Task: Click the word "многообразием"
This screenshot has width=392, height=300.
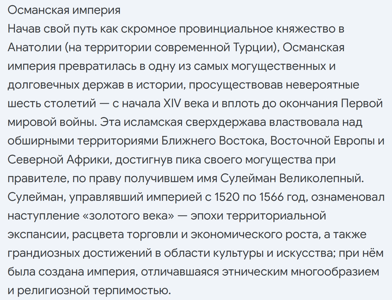Action: coord(335,271)
